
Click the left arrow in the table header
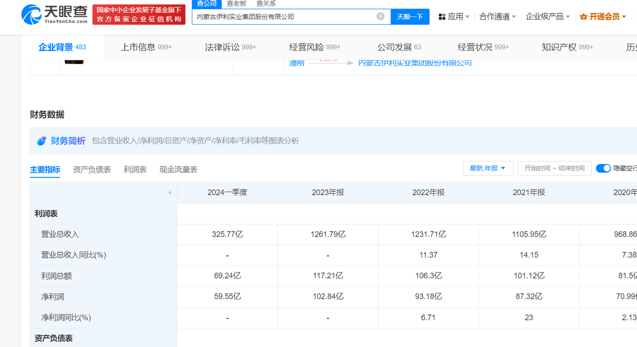click(x=169, y=193)
